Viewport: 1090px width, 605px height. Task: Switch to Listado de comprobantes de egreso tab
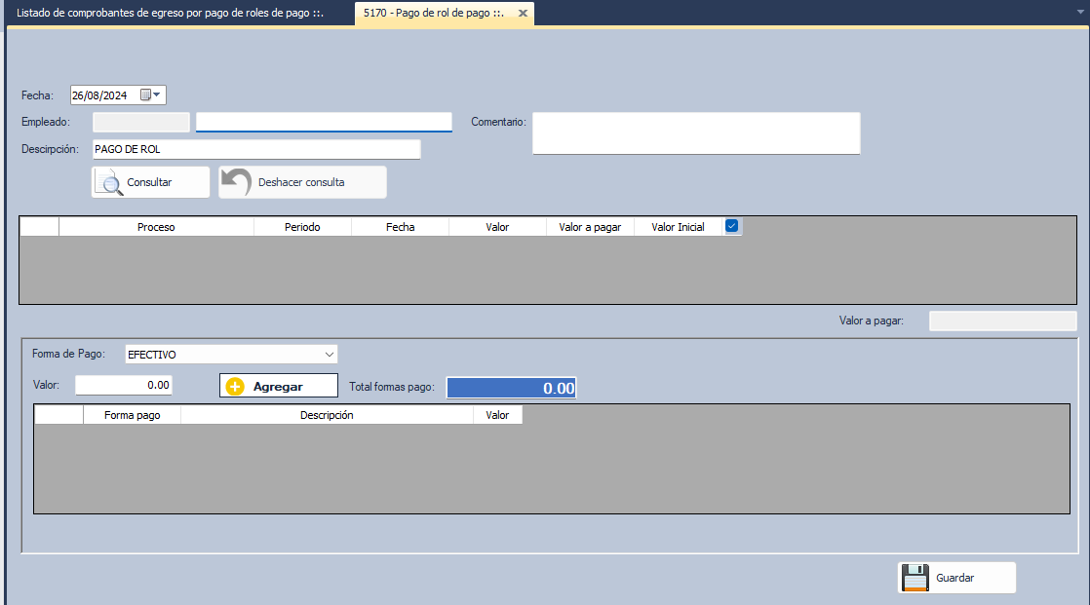[x=170, y=14]
